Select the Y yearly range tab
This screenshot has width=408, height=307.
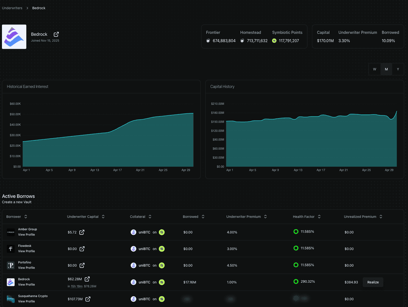(398, 69)
